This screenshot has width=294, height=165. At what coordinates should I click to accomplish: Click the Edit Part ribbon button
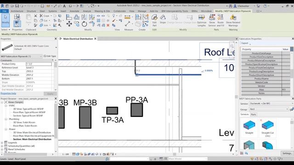(154, 20)
